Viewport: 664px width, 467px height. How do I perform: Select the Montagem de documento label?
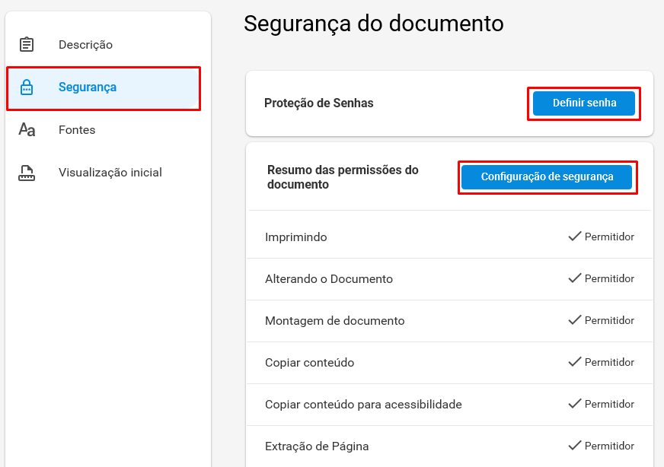tap(334, 321)
